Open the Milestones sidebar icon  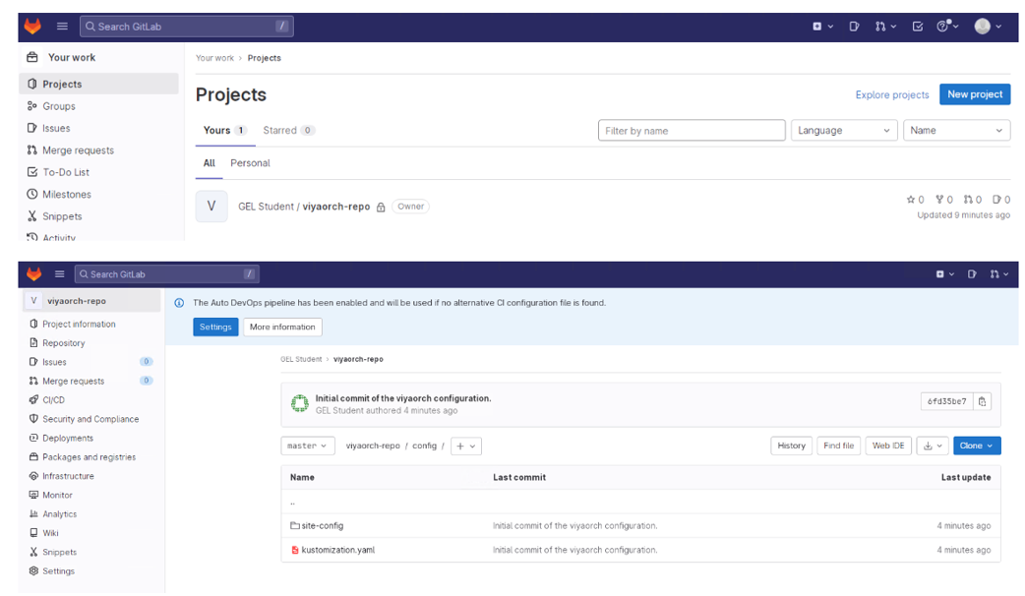click(x=32, y=195)
